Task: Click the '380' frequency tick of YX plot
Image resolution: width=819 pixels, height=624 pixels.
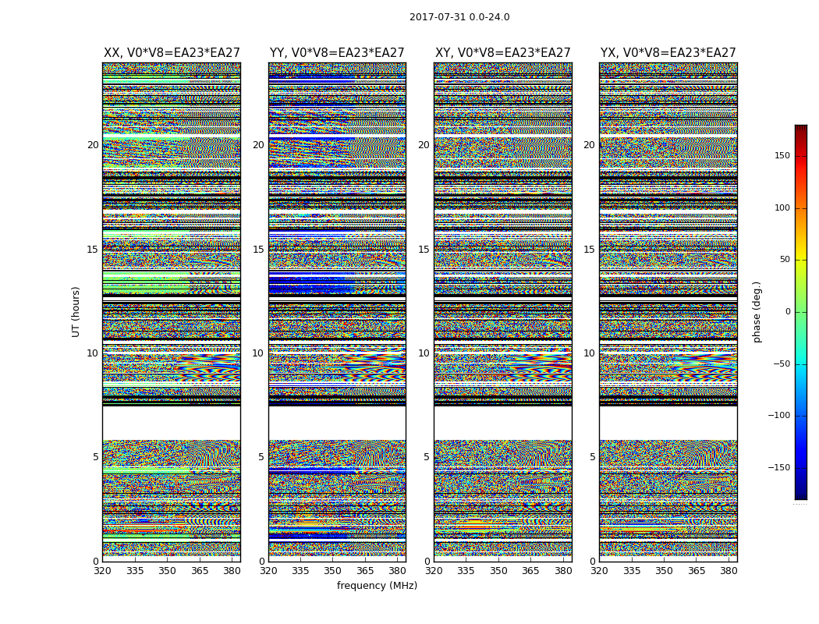Action: click(729, 571)
